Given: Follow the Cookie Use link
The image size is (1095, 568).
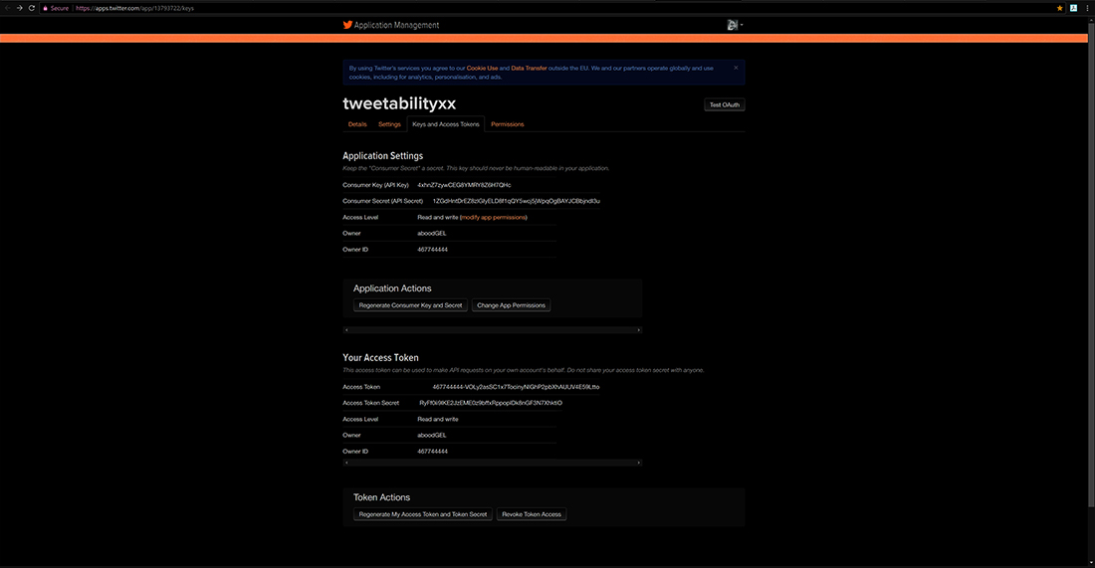Looking at the screenshot, I should (482, 69).
